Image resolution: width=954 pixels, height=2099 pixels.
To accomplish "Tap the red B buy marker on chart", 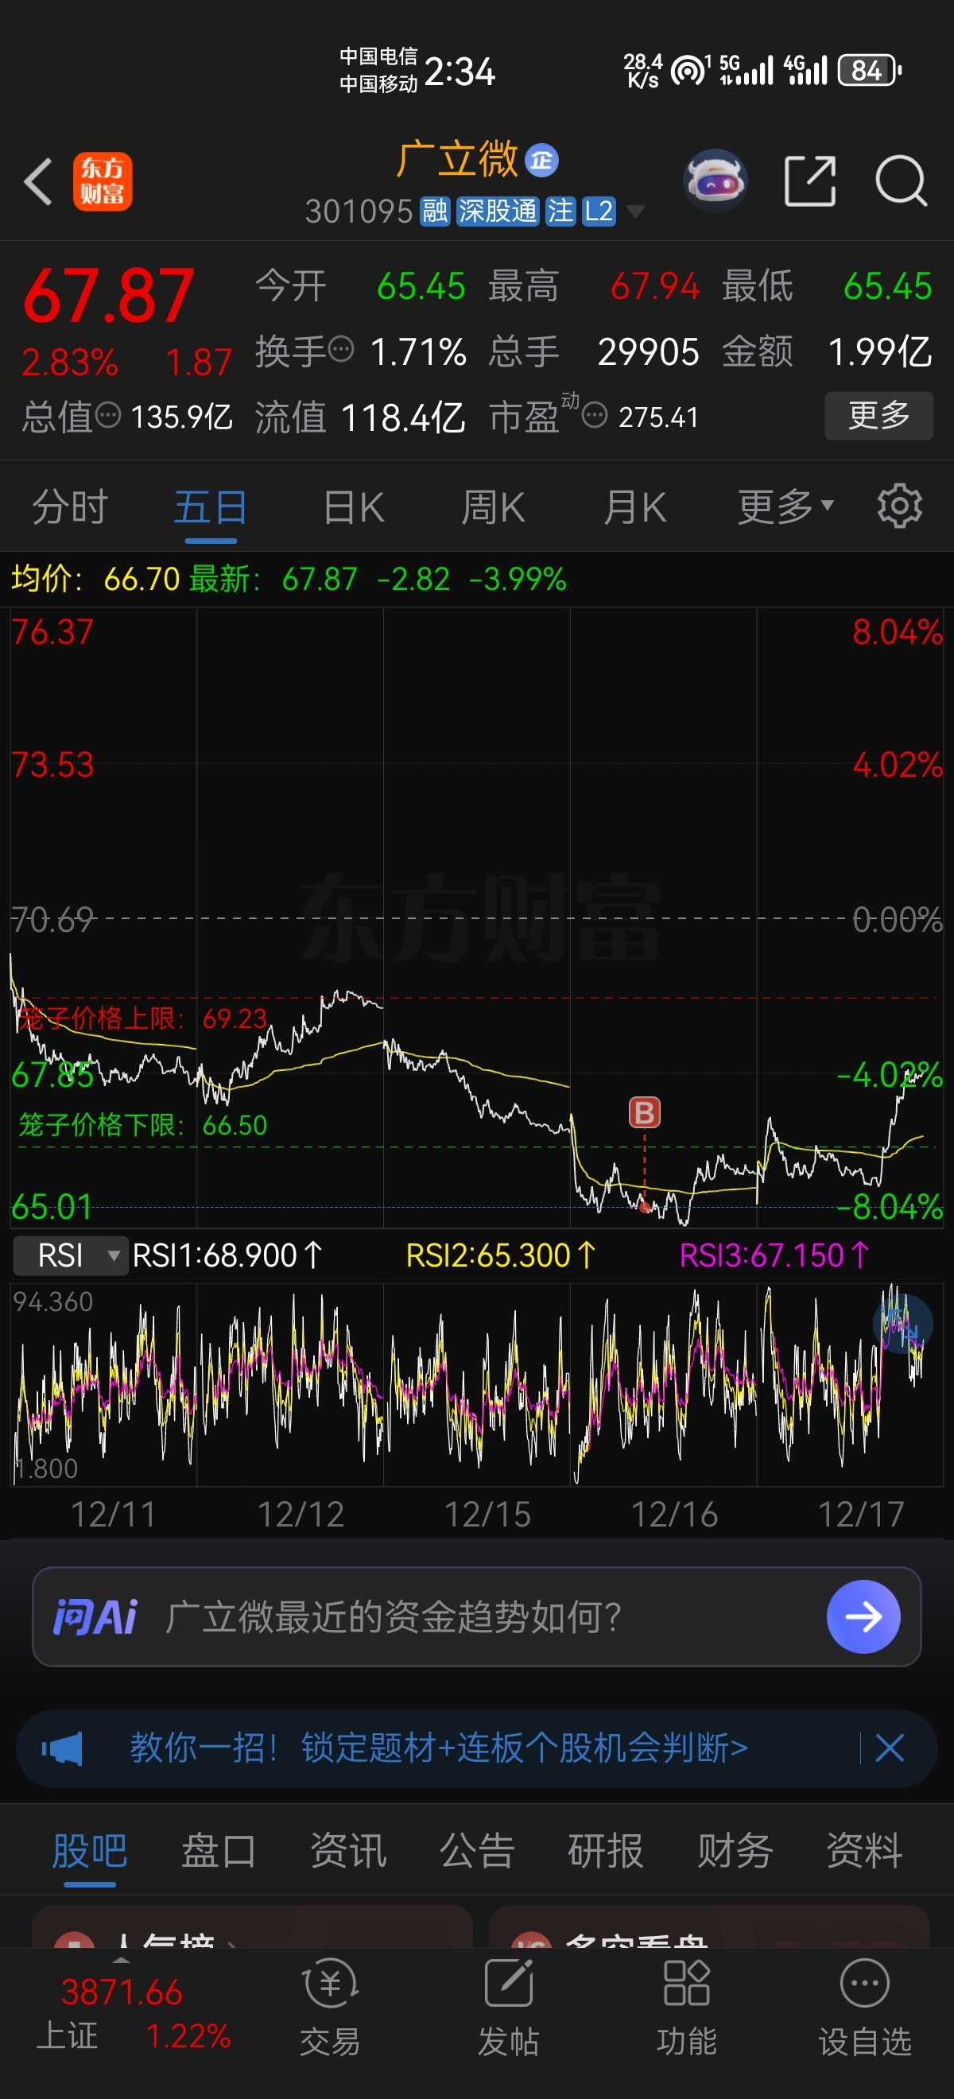I will pyautogui.click(x=645, y=1112).
